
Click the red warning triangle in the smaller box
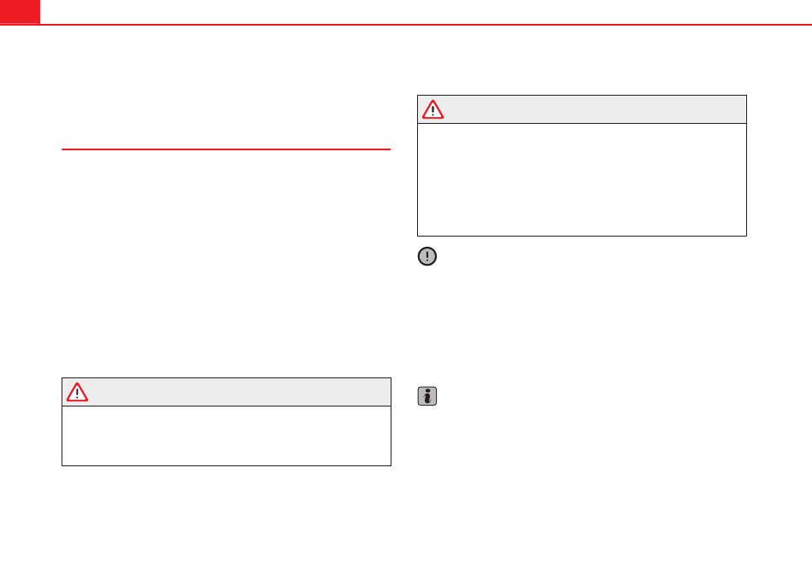(77, 392)
